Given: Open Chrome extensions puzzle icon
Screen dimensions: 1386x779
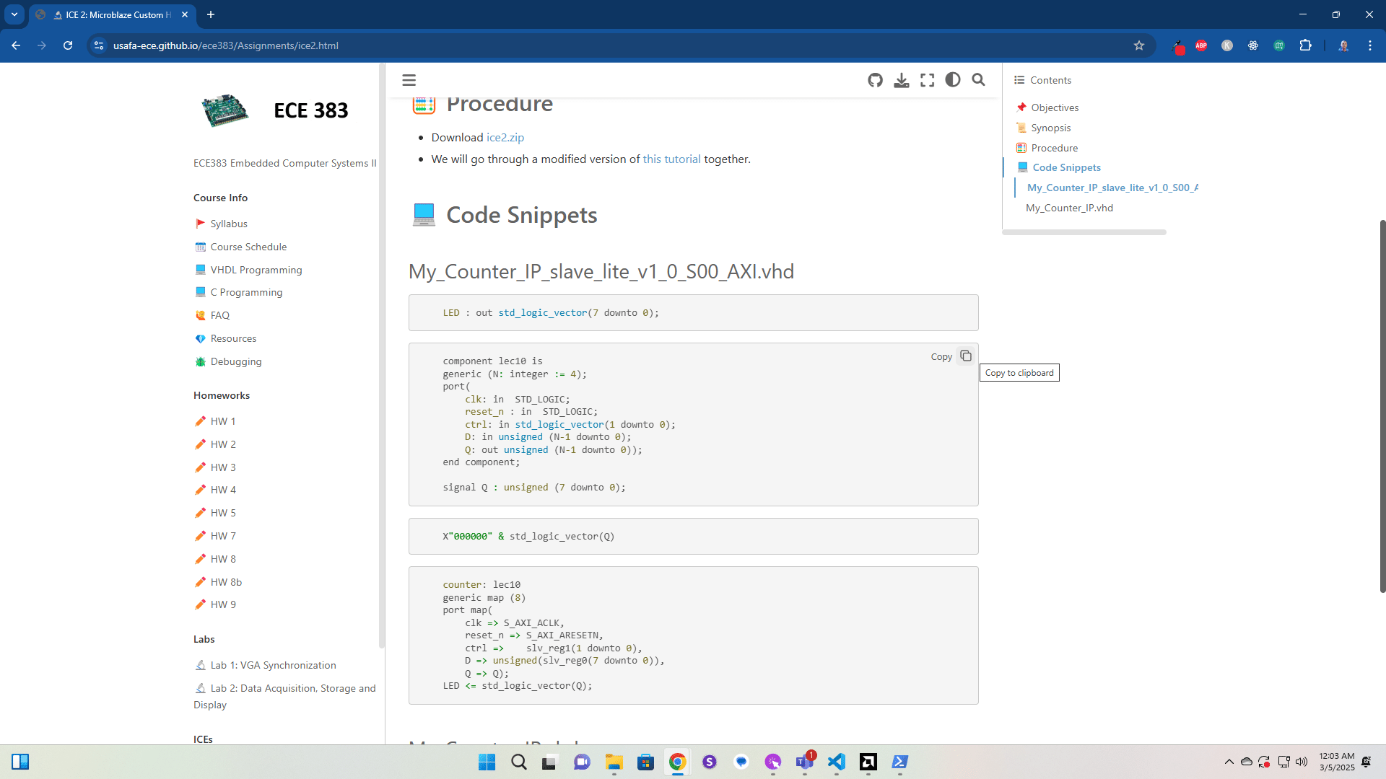Looking at the screenshot, I should (x=1305, y=45).
